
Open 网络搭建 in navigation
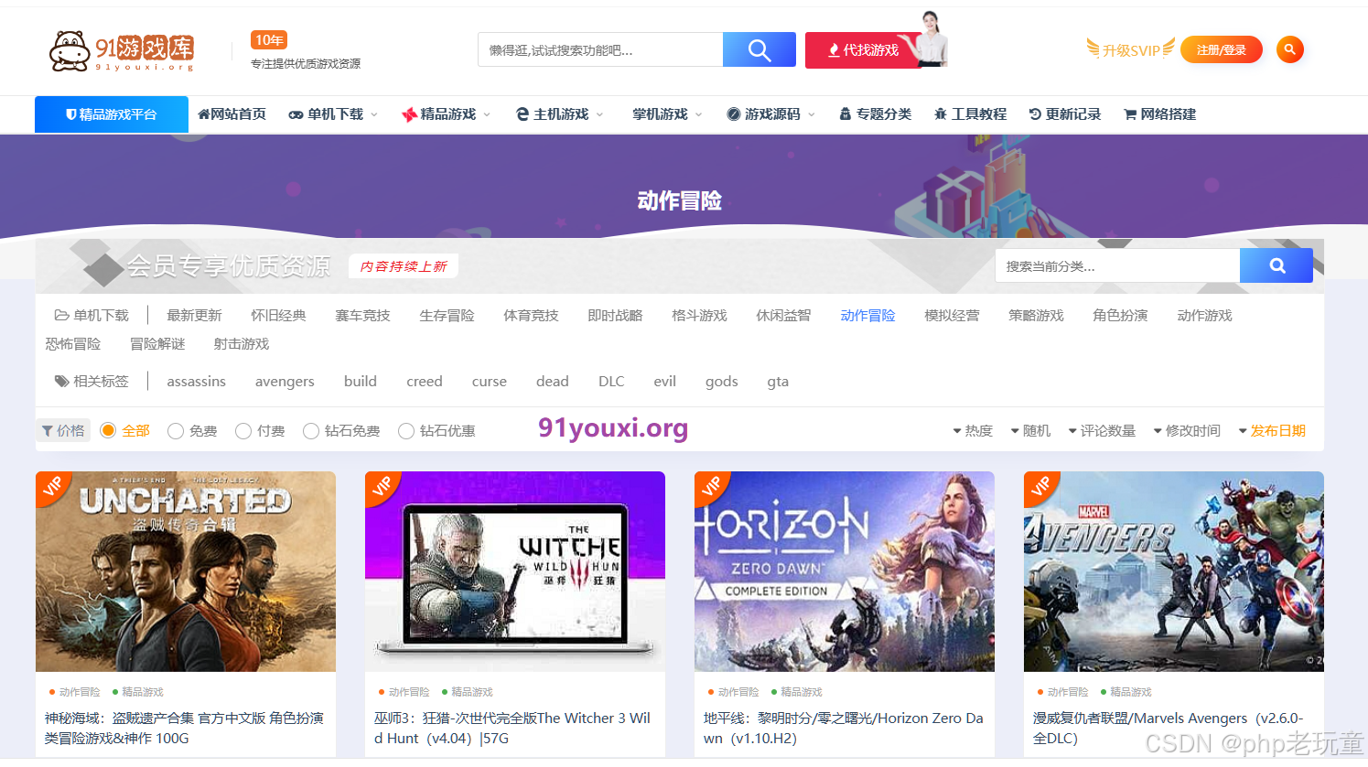click(x=1159, y=114)
